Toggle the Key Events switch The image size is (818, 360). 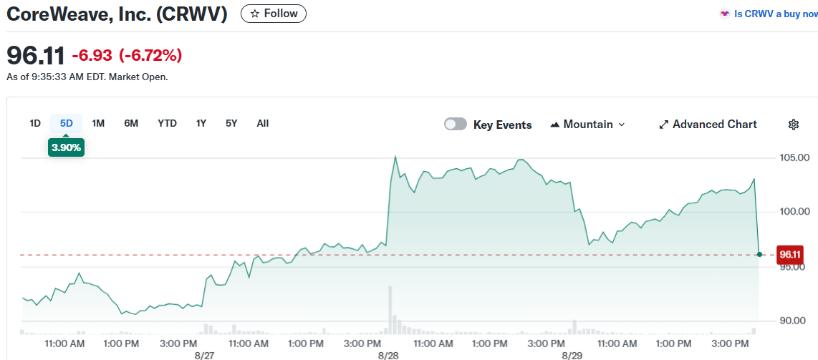coord(456,125)
